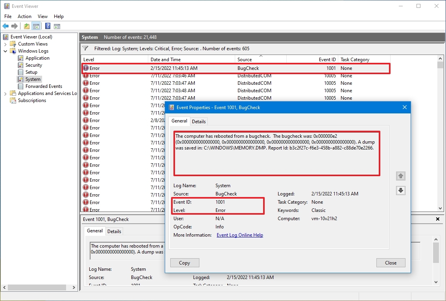This screenshot has height=301, width=446.
Task: Switch to the Details tab in Event Properties
Action: click(199, 121)
